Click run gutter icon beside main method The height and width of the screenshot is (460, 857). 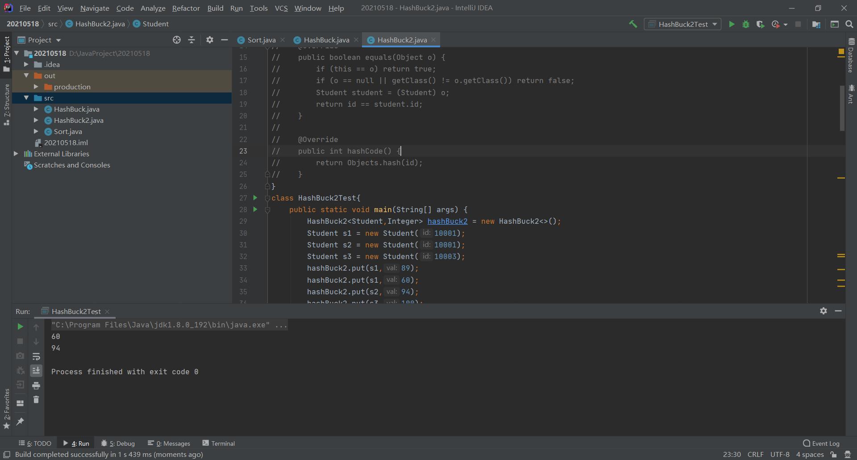point(255,209)
